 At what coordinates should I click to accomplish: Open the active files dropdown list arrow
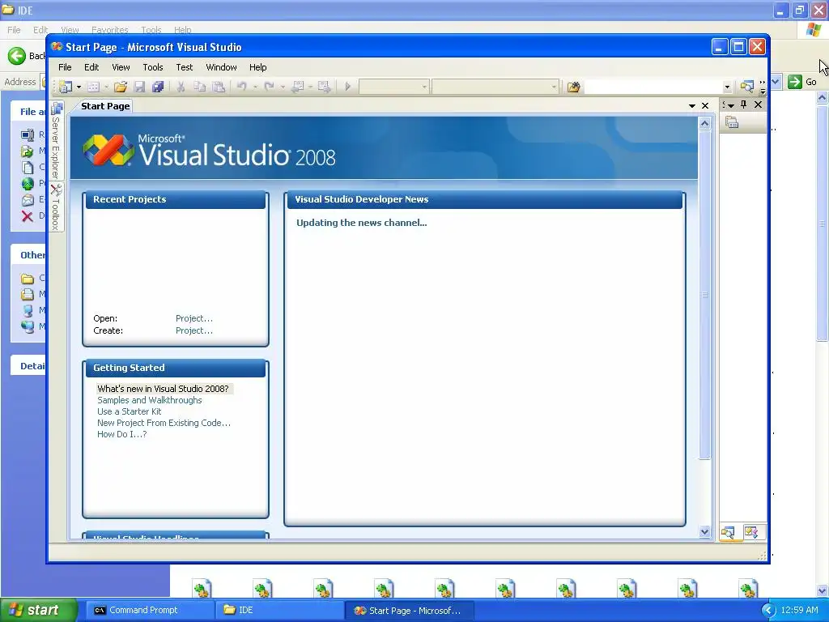692,106
